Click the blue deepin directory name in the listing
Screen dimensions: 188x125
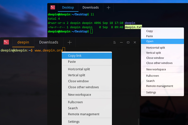[130, 23]
